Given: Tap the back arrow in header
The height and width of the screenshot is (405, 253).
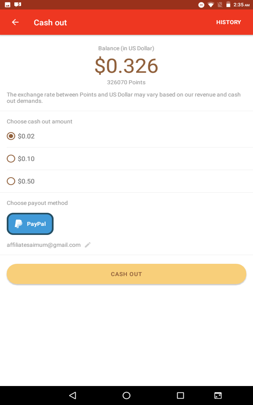Looking at the screenshot, I should [x=15, y=22].
